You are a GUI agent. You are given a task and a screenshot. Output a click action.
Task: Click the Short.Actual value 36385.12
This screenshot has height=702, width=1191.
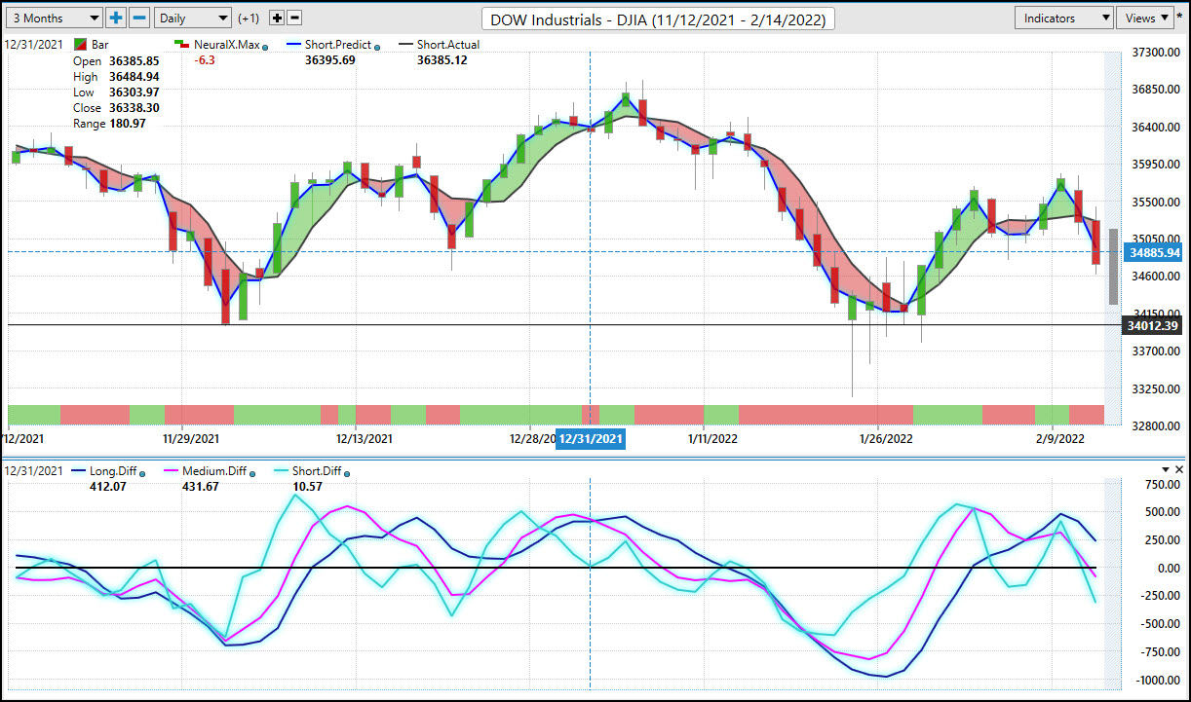[x=442, y=60]
